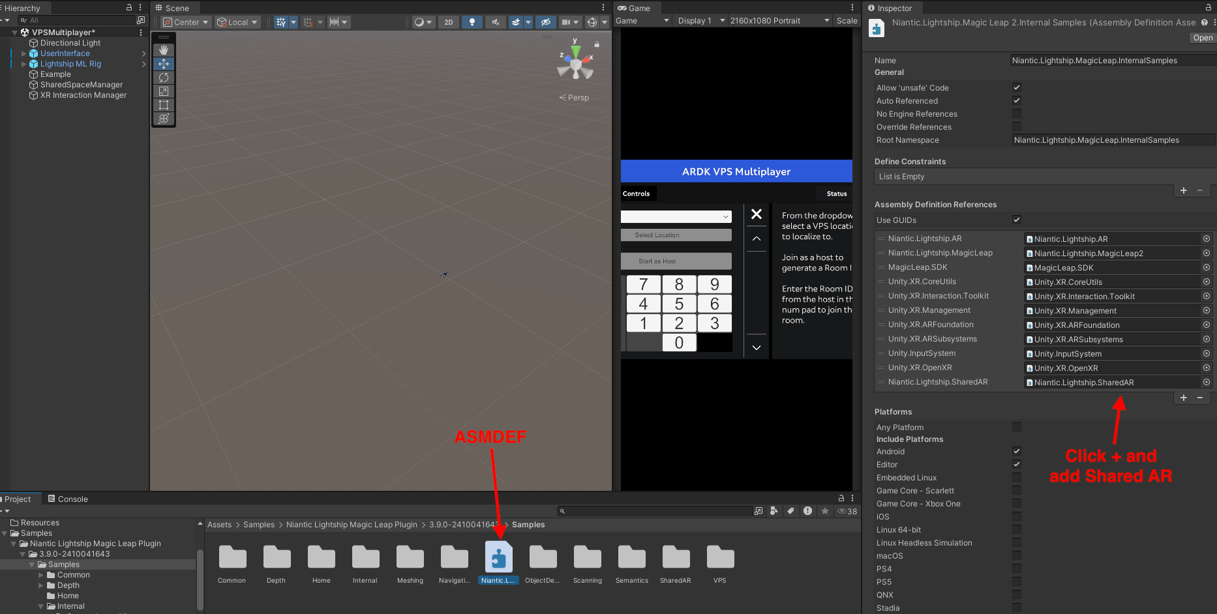Expand the Common folder in tree
The height and width of the screenshot is (614, 1217).
tap(41, 575)
